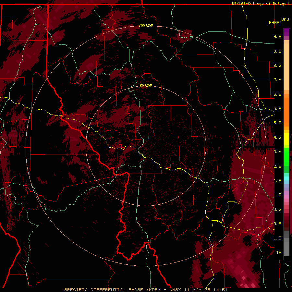Click the -1.3 scale value
The image size is (292, 292).
[x=276, y=238]
